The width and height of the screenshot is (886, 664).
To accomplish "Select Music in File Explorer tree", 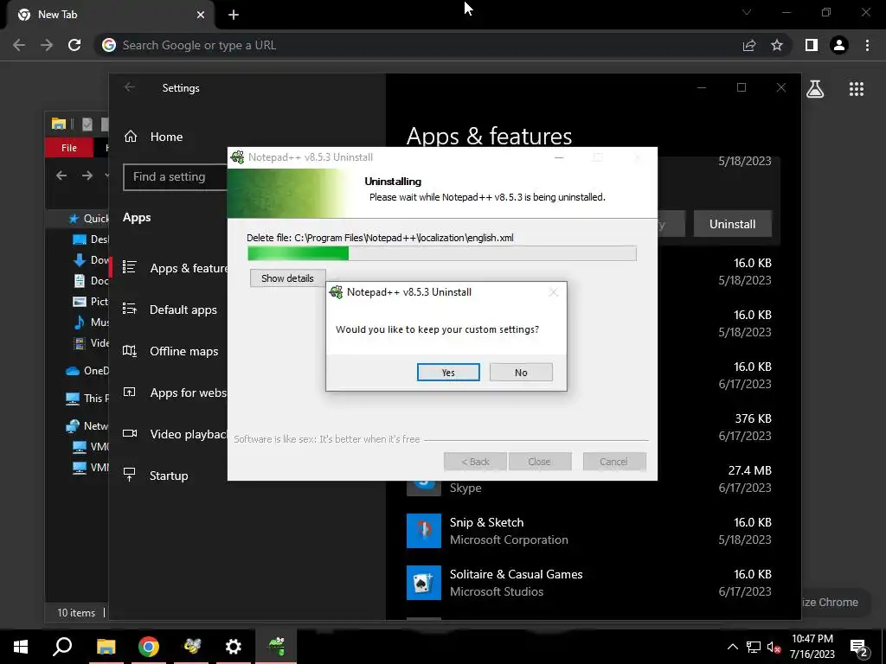I will tap(92, 322).
